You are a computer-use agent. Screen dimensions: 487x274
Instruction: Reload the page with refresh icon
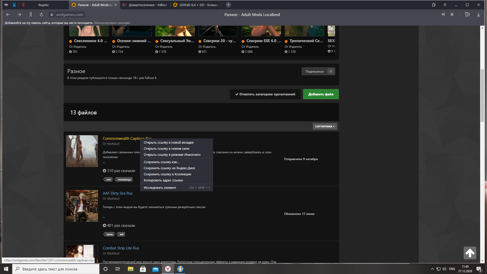point(41,15)
